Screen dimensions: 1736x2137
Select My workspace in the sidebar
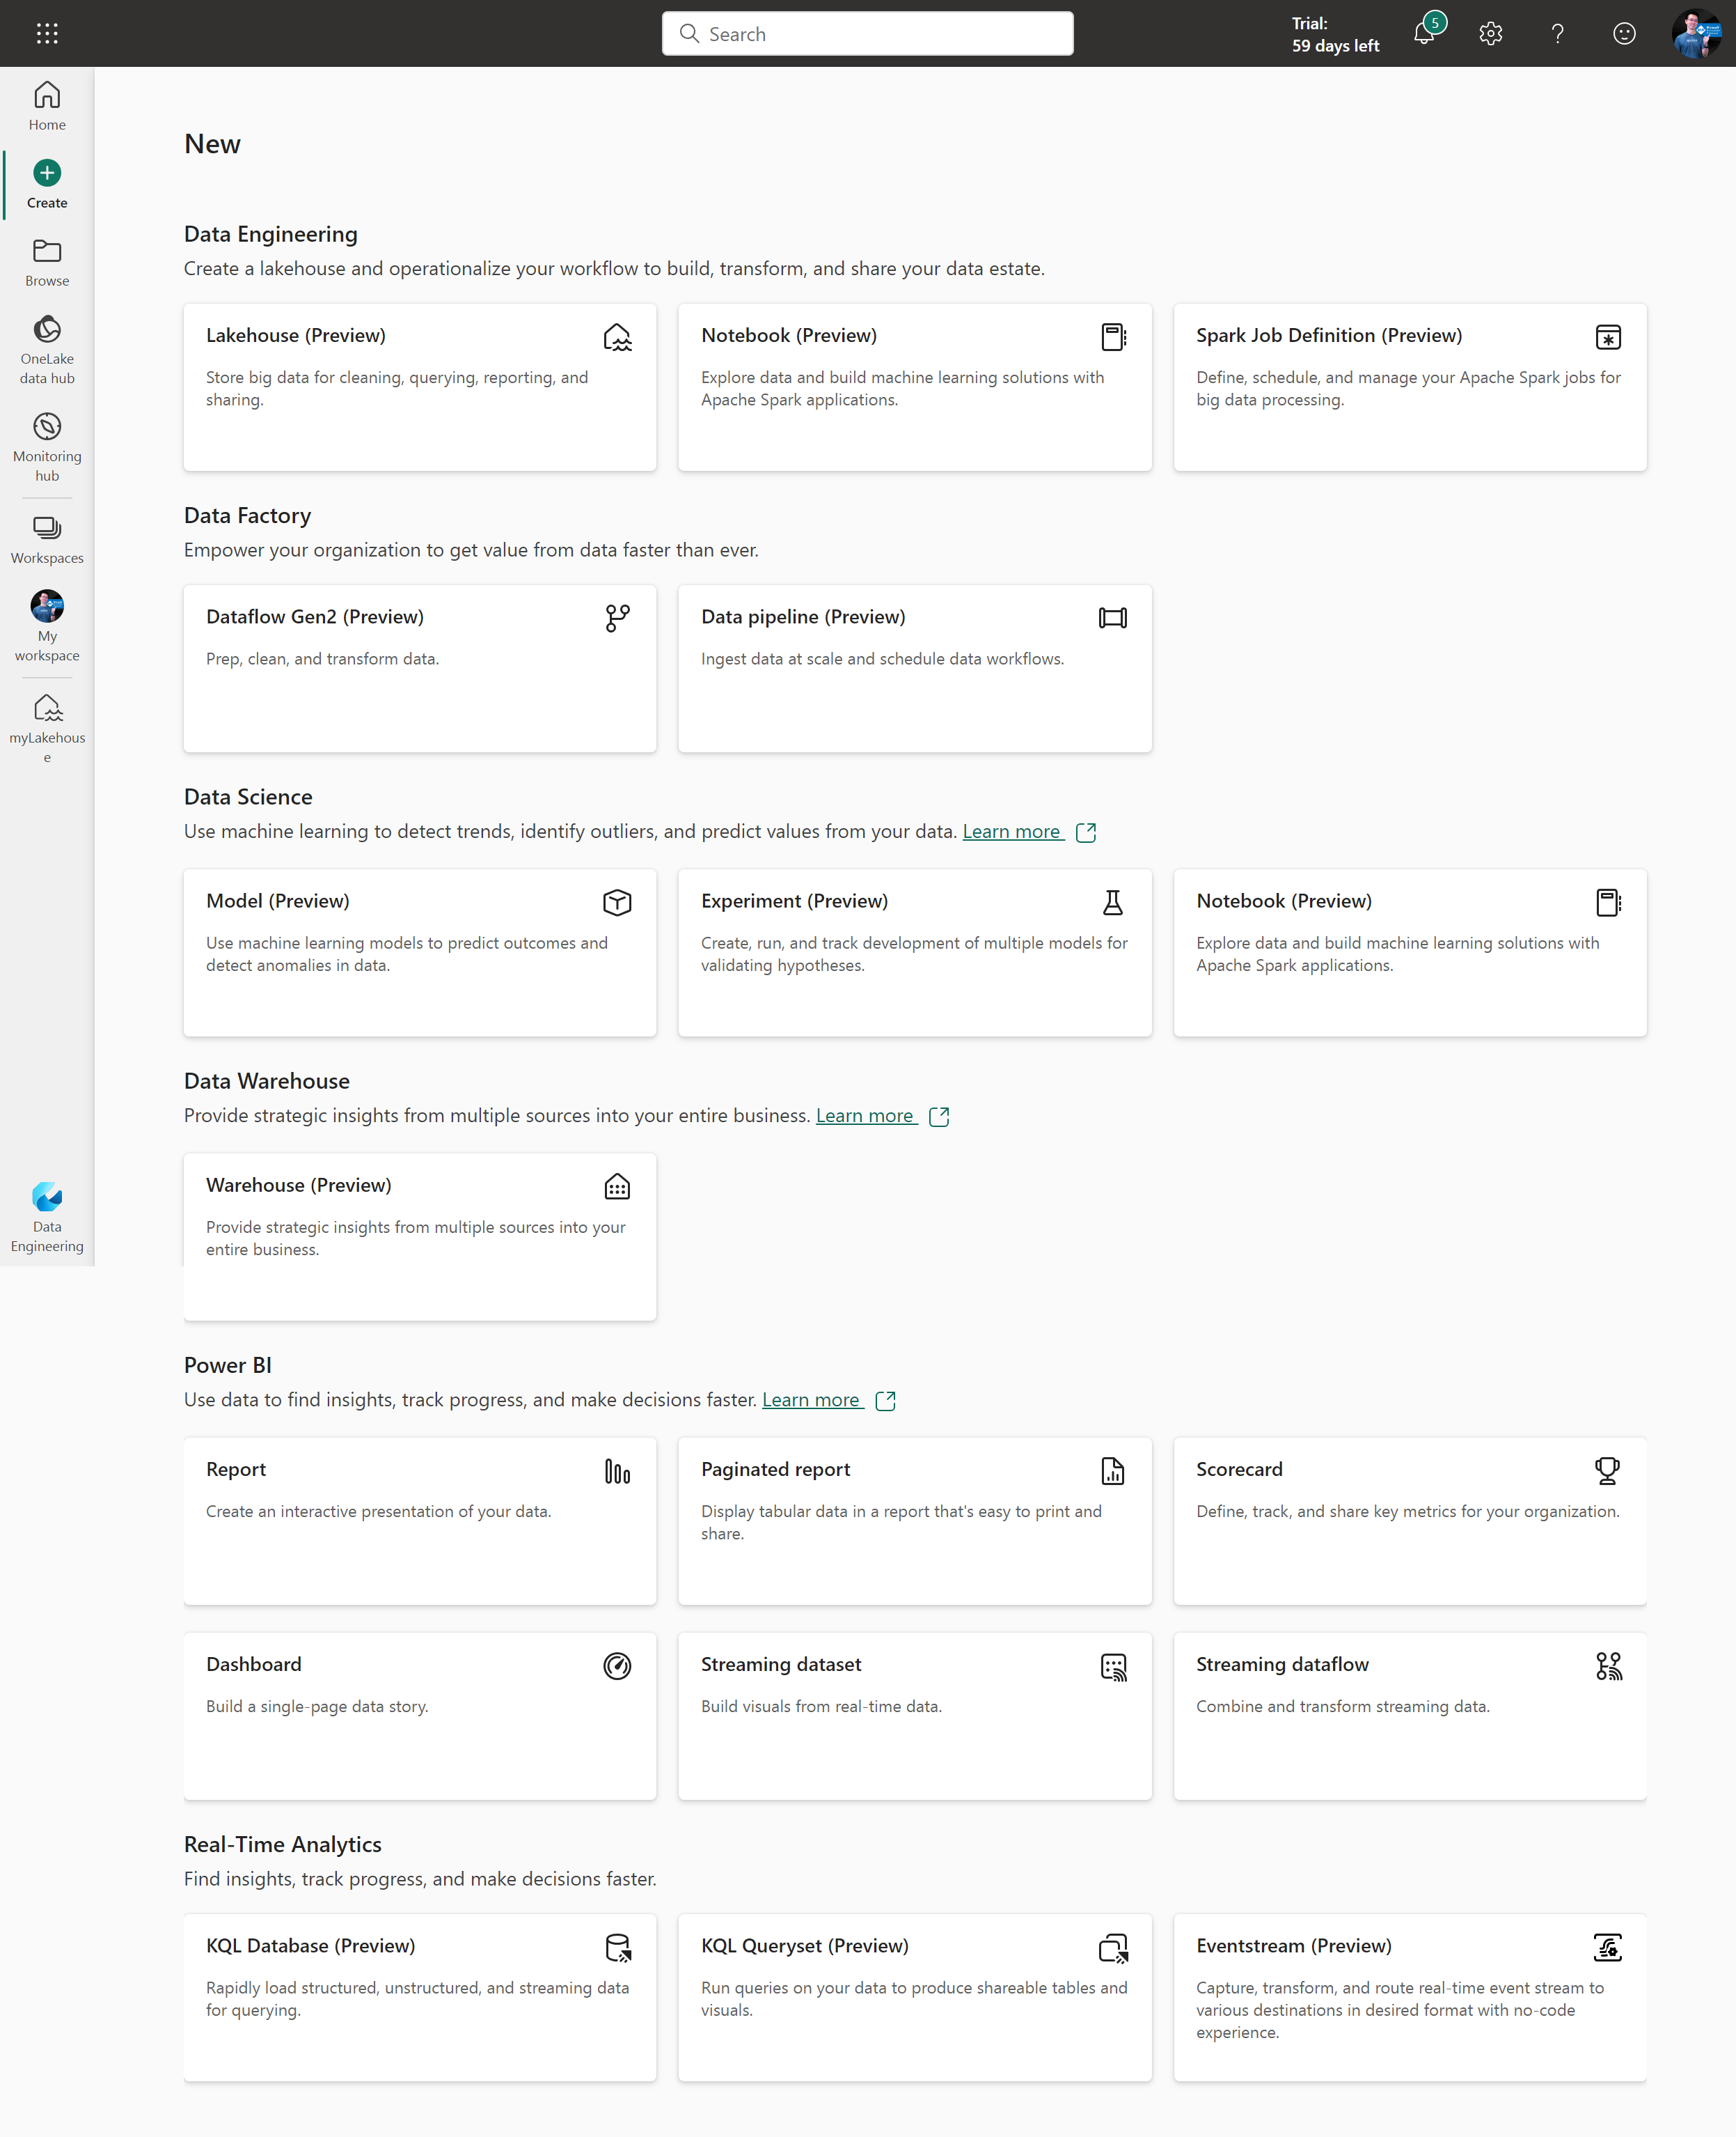[x=46, y=622]
